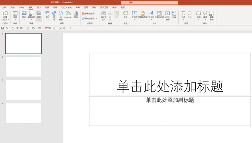Switch to the Home (开始) tab
252x143 pixels.
click(x=13, y=7)
